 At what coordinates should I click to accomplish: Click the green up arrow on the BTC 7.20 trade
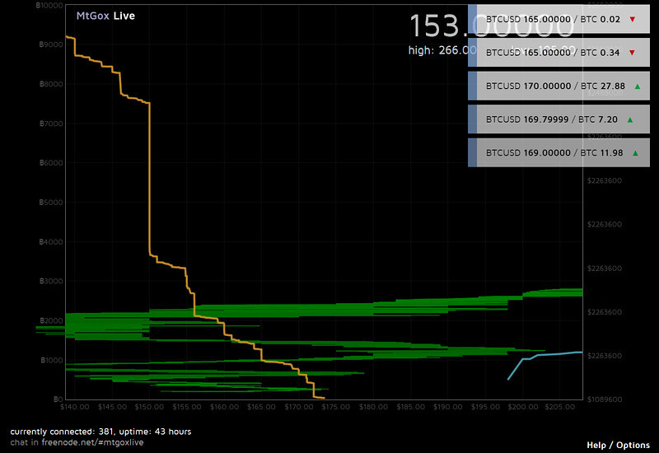tap(630, 119)
